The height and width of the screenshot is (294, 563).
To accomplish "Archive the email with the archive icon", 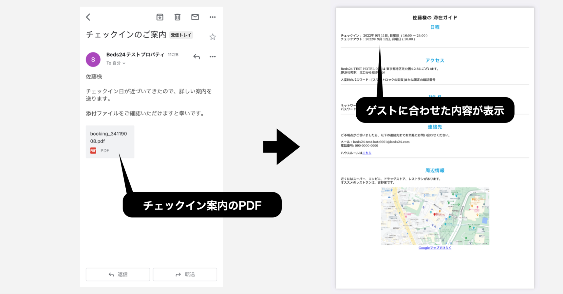I will point(160,17).
